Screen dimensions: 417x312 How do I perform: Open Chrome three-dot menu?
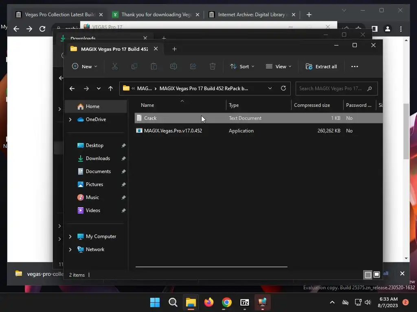coord(401,29)
